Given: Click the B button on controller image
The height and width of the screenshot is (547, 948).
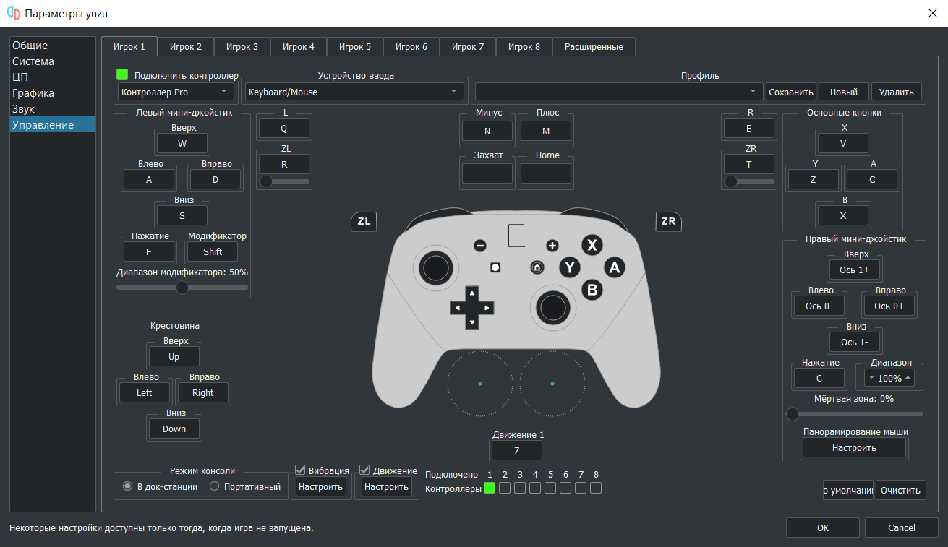Looking at the screenshot, I should click(x=592, y=290).
